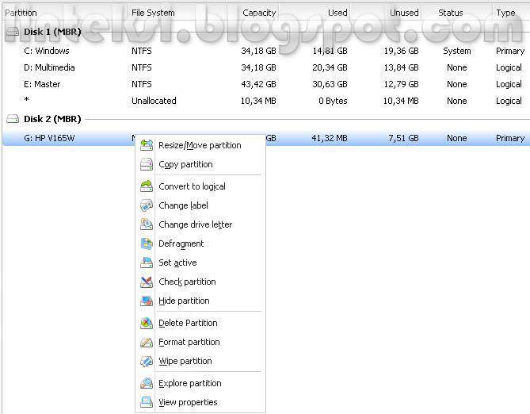Image resolution: width=530 pixels, height=414 pixels.
Task: Open View properties from the menu
Action: 200,402
